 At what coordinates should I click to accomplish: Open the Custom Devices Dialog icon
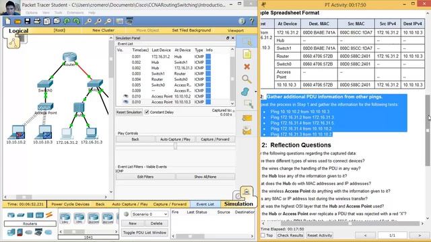pos(129,21)
